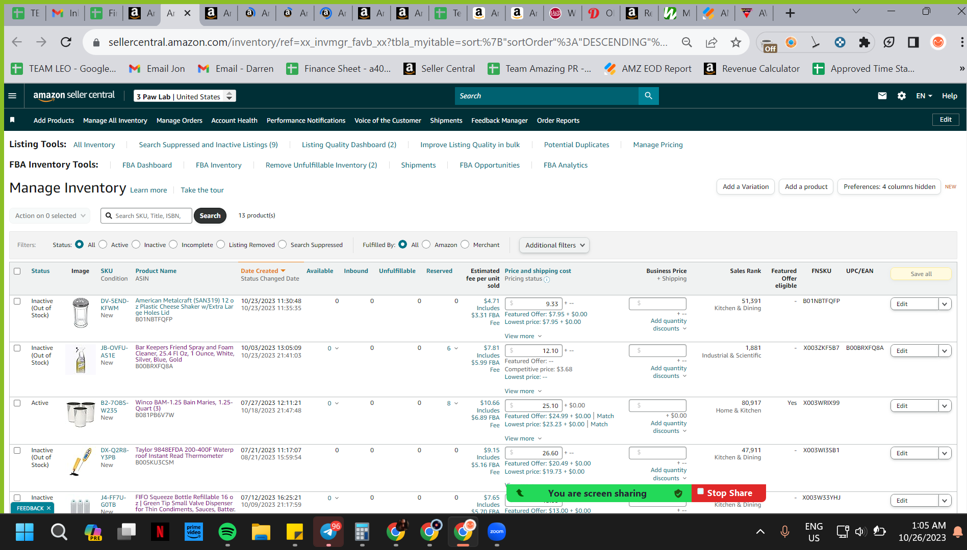Image resolution: width=967 pixels, height=550 pixels.
Task: Expand Add quantity discounts for Taylor Thermometer row
Action: pos(669,474)
